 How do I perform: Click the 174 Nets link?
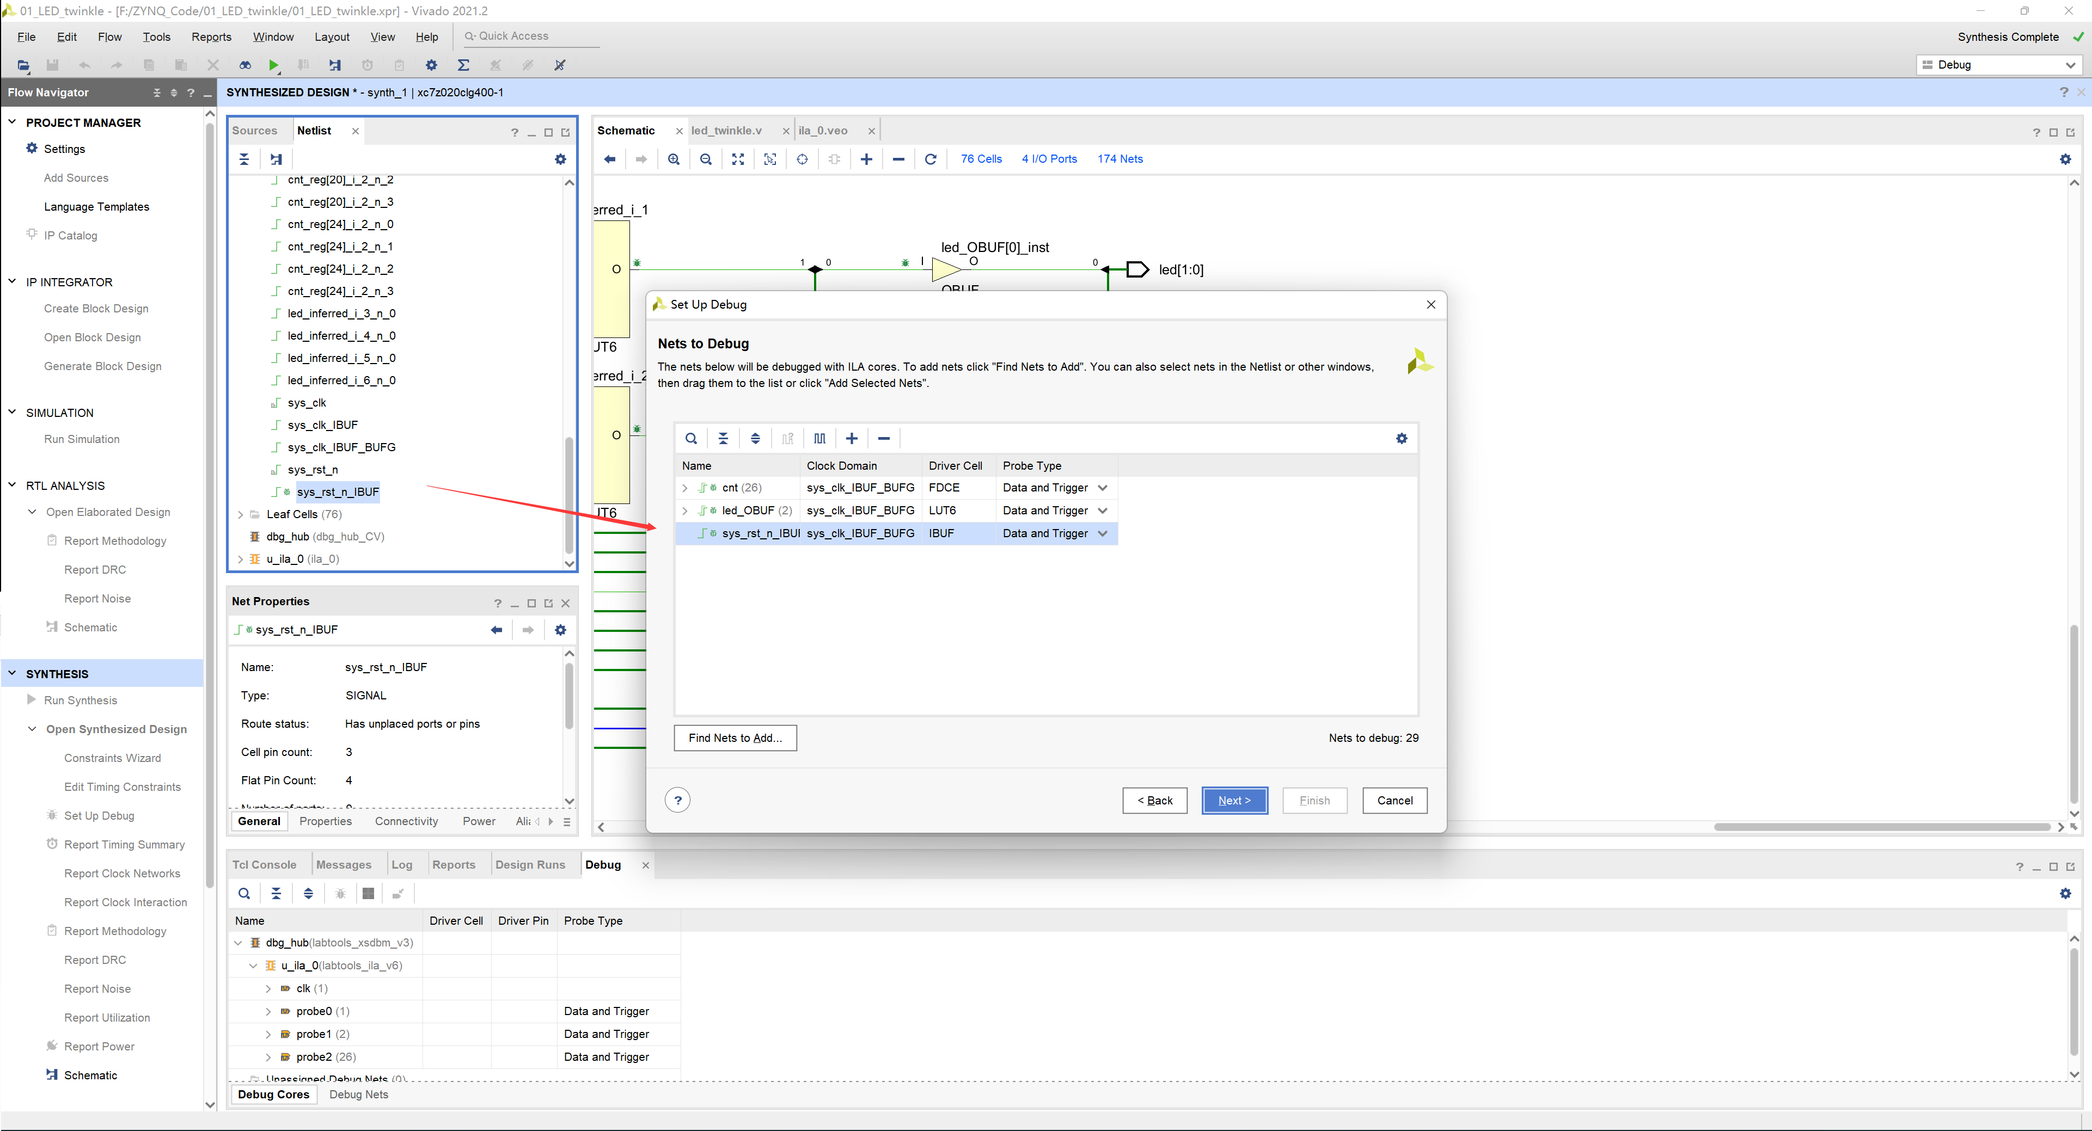click(x=1120, y=159)
